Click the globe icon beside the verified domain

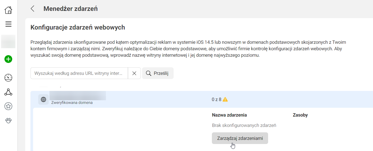[43, 99]
